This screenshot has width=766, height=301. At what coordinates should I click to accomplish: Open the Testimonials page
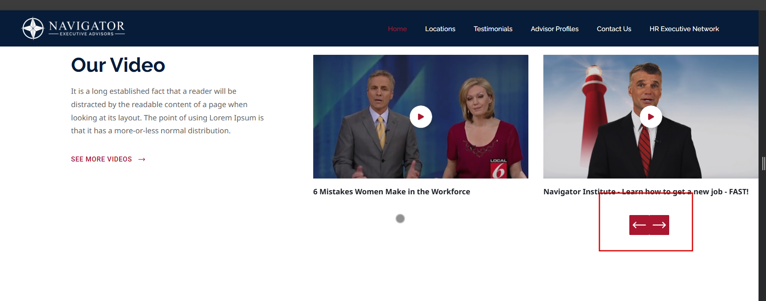(493, 29)
